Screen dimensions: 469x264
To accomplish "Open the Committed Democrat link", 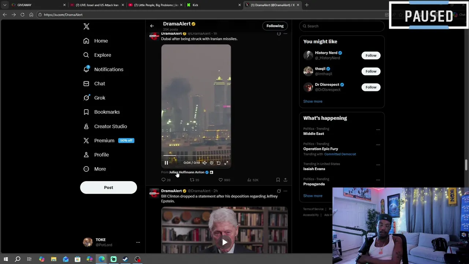I will (340, 154).
